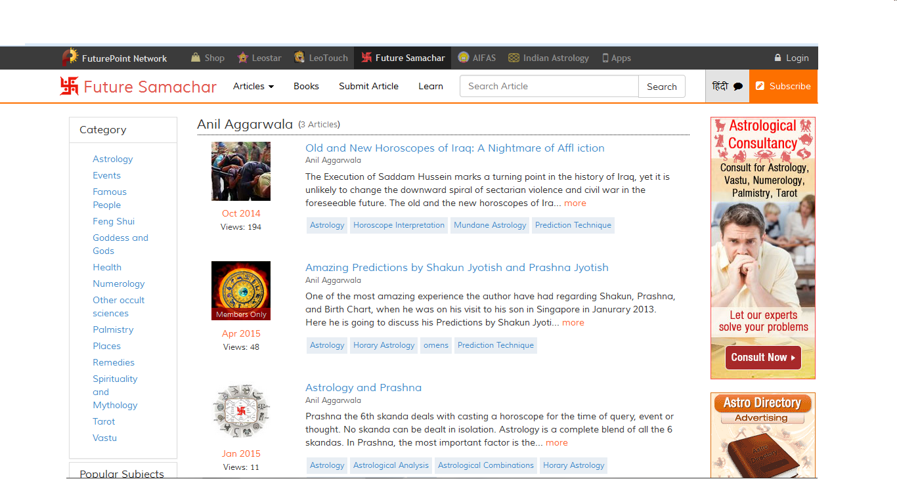Click the orange Subscribe button

click(783, 86)
